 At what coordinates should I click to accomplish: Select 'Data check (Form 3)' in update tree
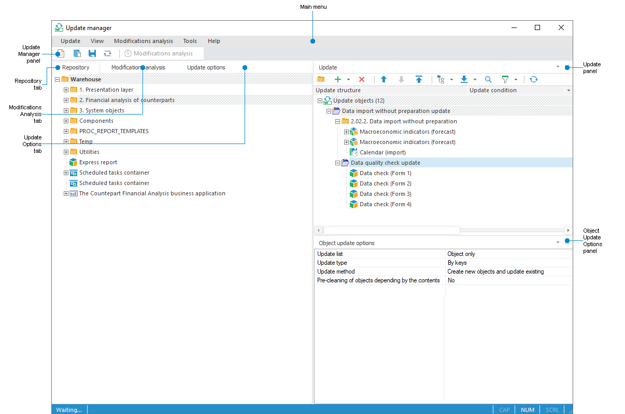tap(385, 194)
